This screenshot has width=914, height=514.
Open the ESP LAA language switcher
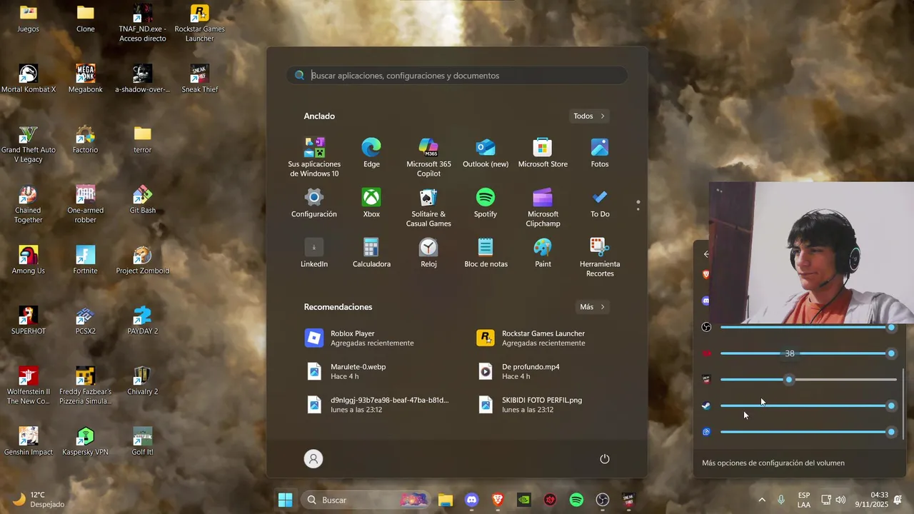point(804,500)
